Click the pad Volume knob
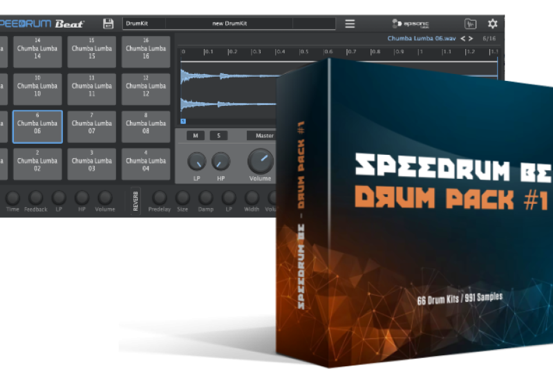The image size is (553, 387). (261, 160)
